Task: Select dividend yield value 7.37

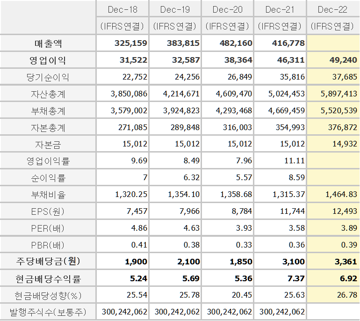Action: click(x=296, y=278)
